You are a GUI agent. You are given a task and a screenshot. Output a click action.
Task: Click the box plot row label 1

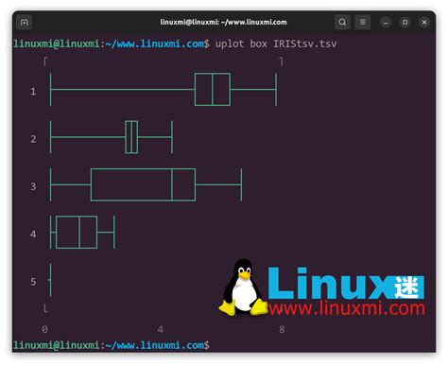click(33, 92)
